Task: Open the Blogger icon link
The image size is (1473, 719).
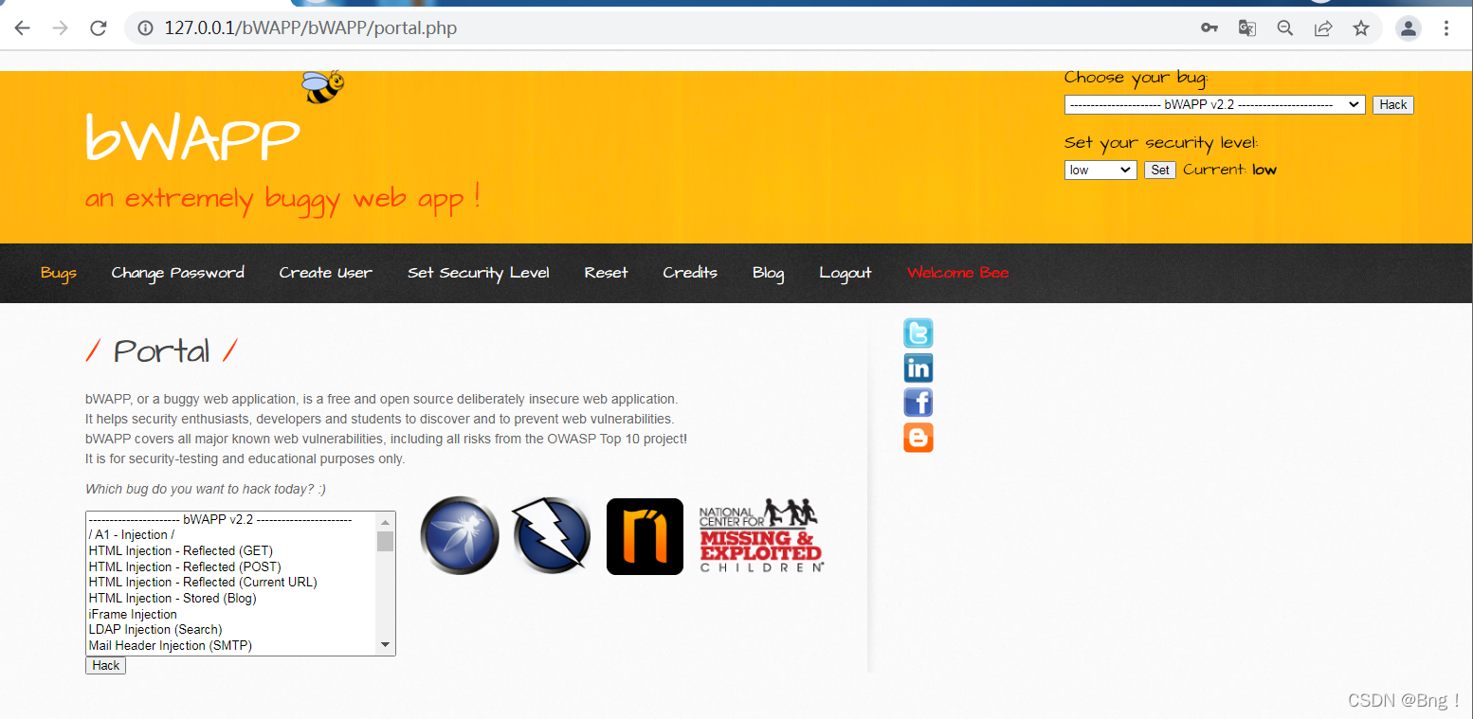Action: tap(918, 438)
